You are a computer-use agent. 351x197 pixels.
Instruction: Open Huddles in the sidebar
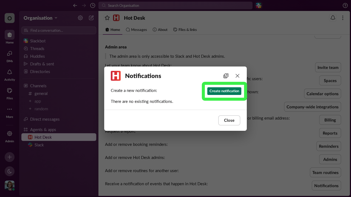(x=59, y=56)
